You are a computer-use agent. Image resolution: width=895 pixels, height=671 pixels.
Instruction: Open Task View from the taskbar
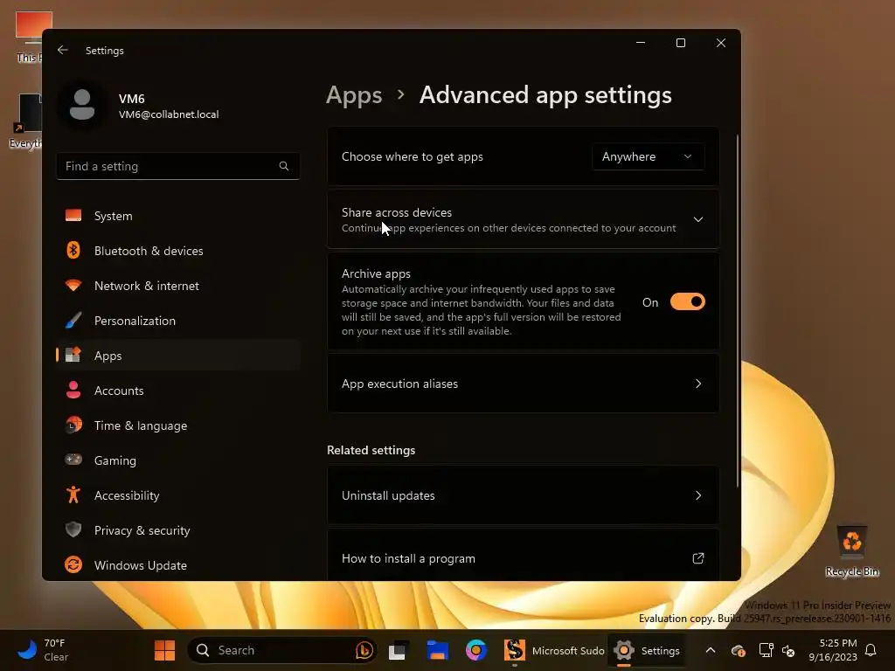(399, 650)
